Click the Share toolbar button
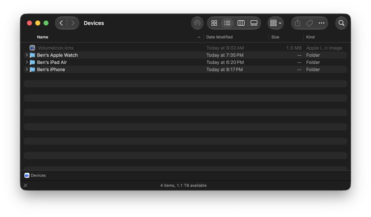Screen dimensions: 371x217 point(297,23)
